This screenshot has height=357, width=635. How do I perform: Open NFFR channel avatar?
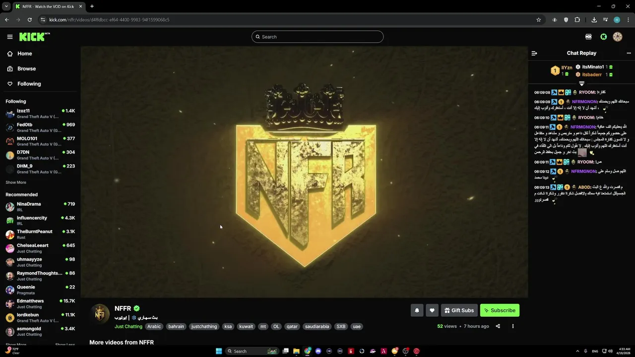(100, 314)
